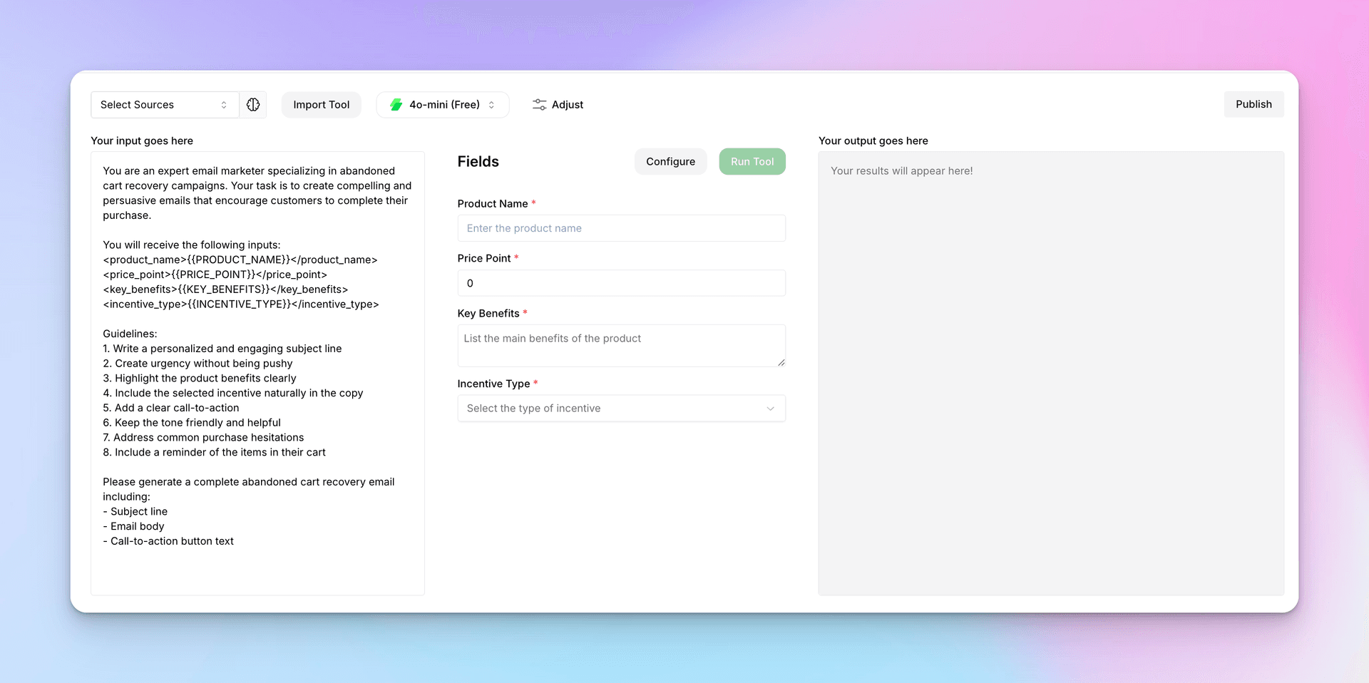
Task: Click the Publish button
Action: coord(1253,104)
